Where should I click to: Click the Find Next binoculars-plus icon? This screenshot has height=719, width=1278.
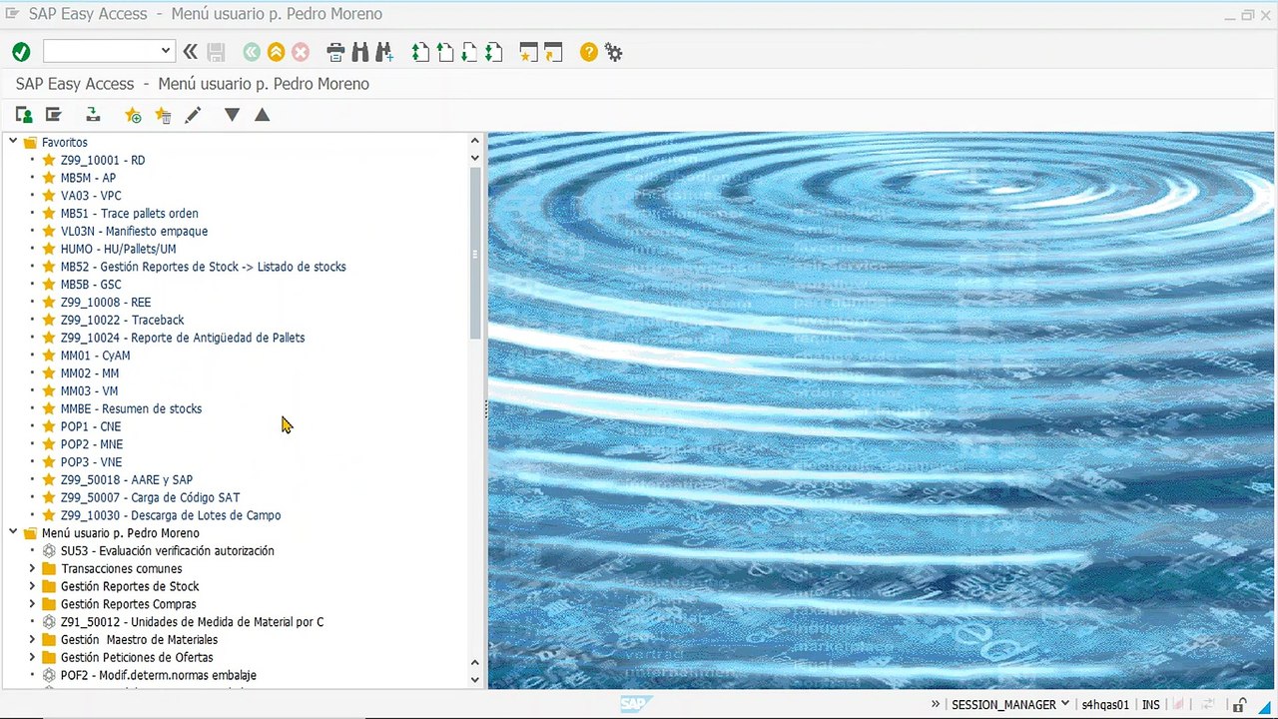pos(384,52)
